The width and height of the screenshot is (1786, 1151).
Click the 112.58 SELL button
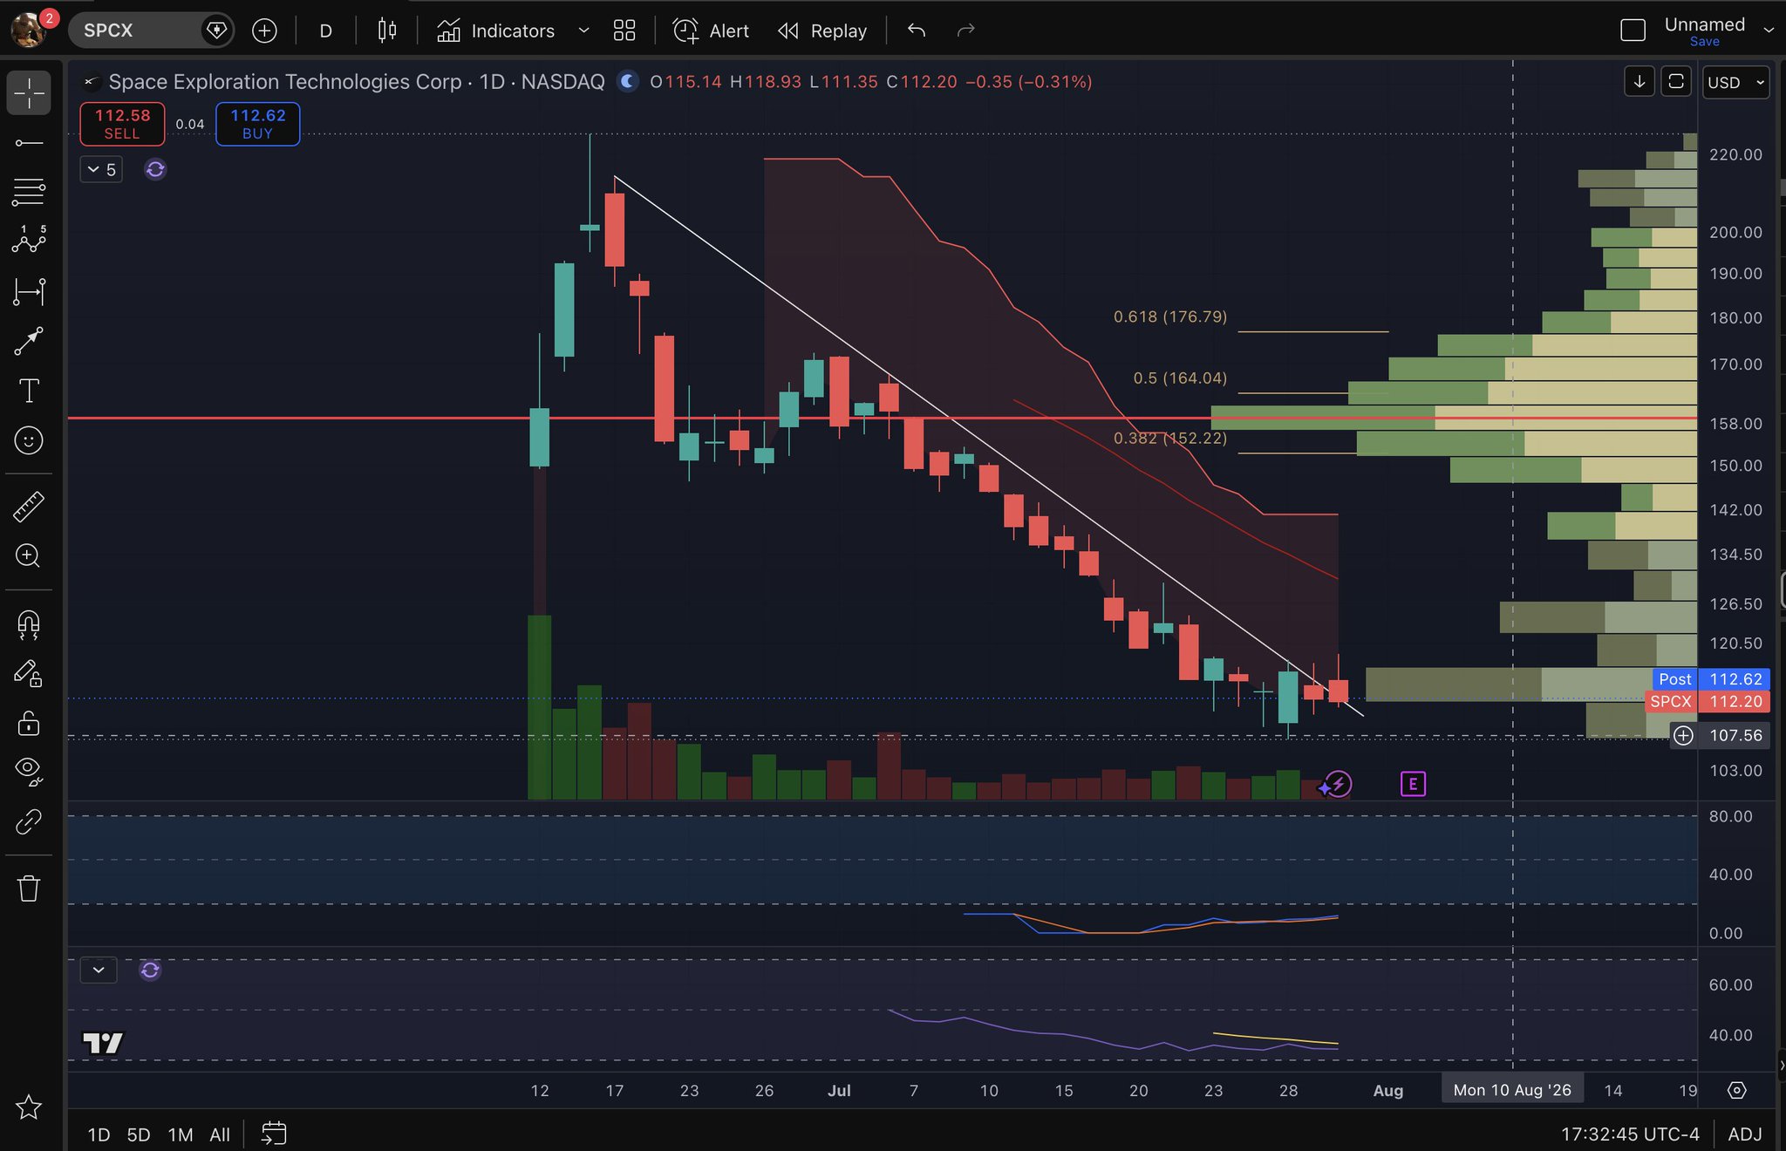tap(122, 124)
